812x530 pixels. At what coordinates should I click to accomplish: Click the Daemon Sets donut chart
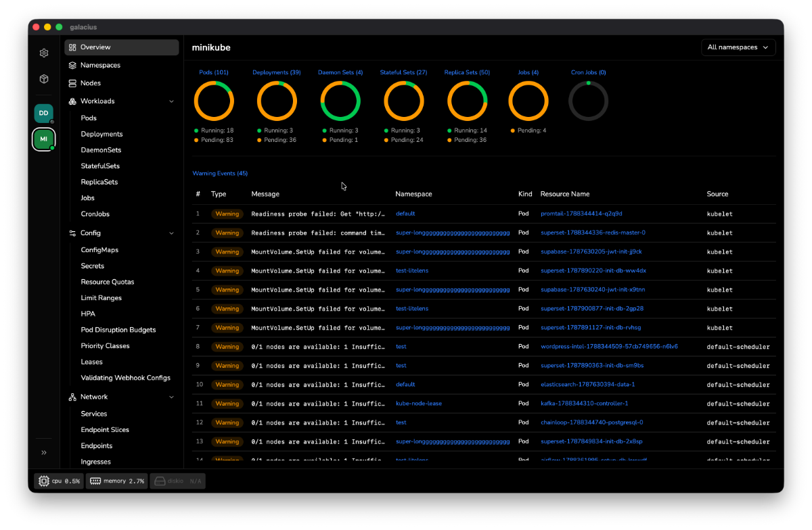click(x=340, y=101)
